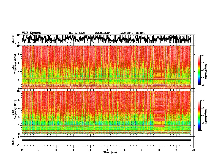The image size is (218, 168).
Task: Click time axis tick label '9'
Action: click(x=176, y=150)
